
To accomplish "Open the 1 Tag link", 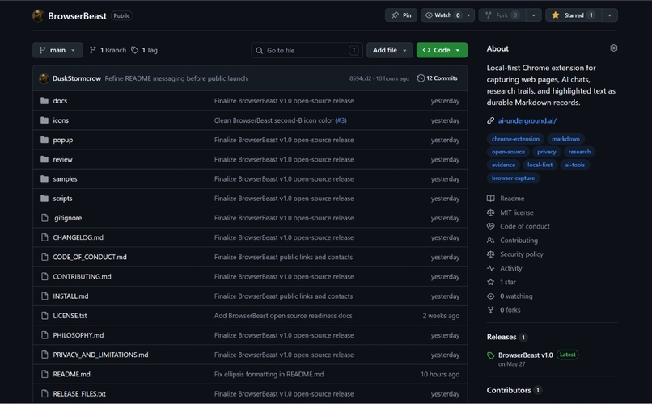I will tap(144, 50).
